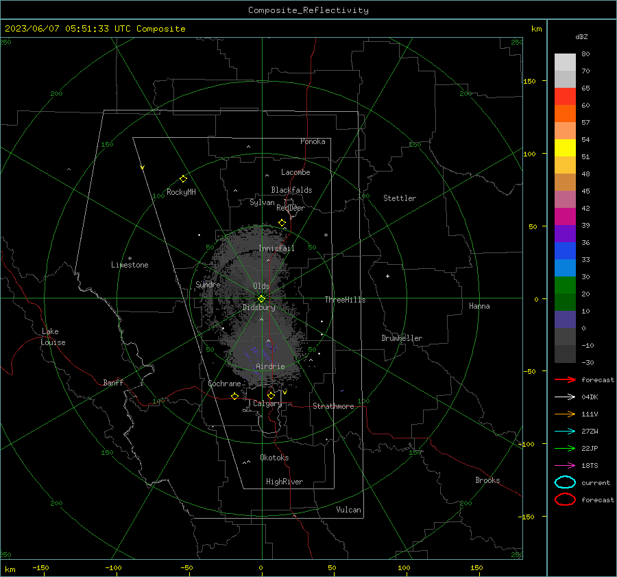Image resolution: width=617 pixels, height=577 pixels.
Task: Click the RockyMH label
Action: 181,192
